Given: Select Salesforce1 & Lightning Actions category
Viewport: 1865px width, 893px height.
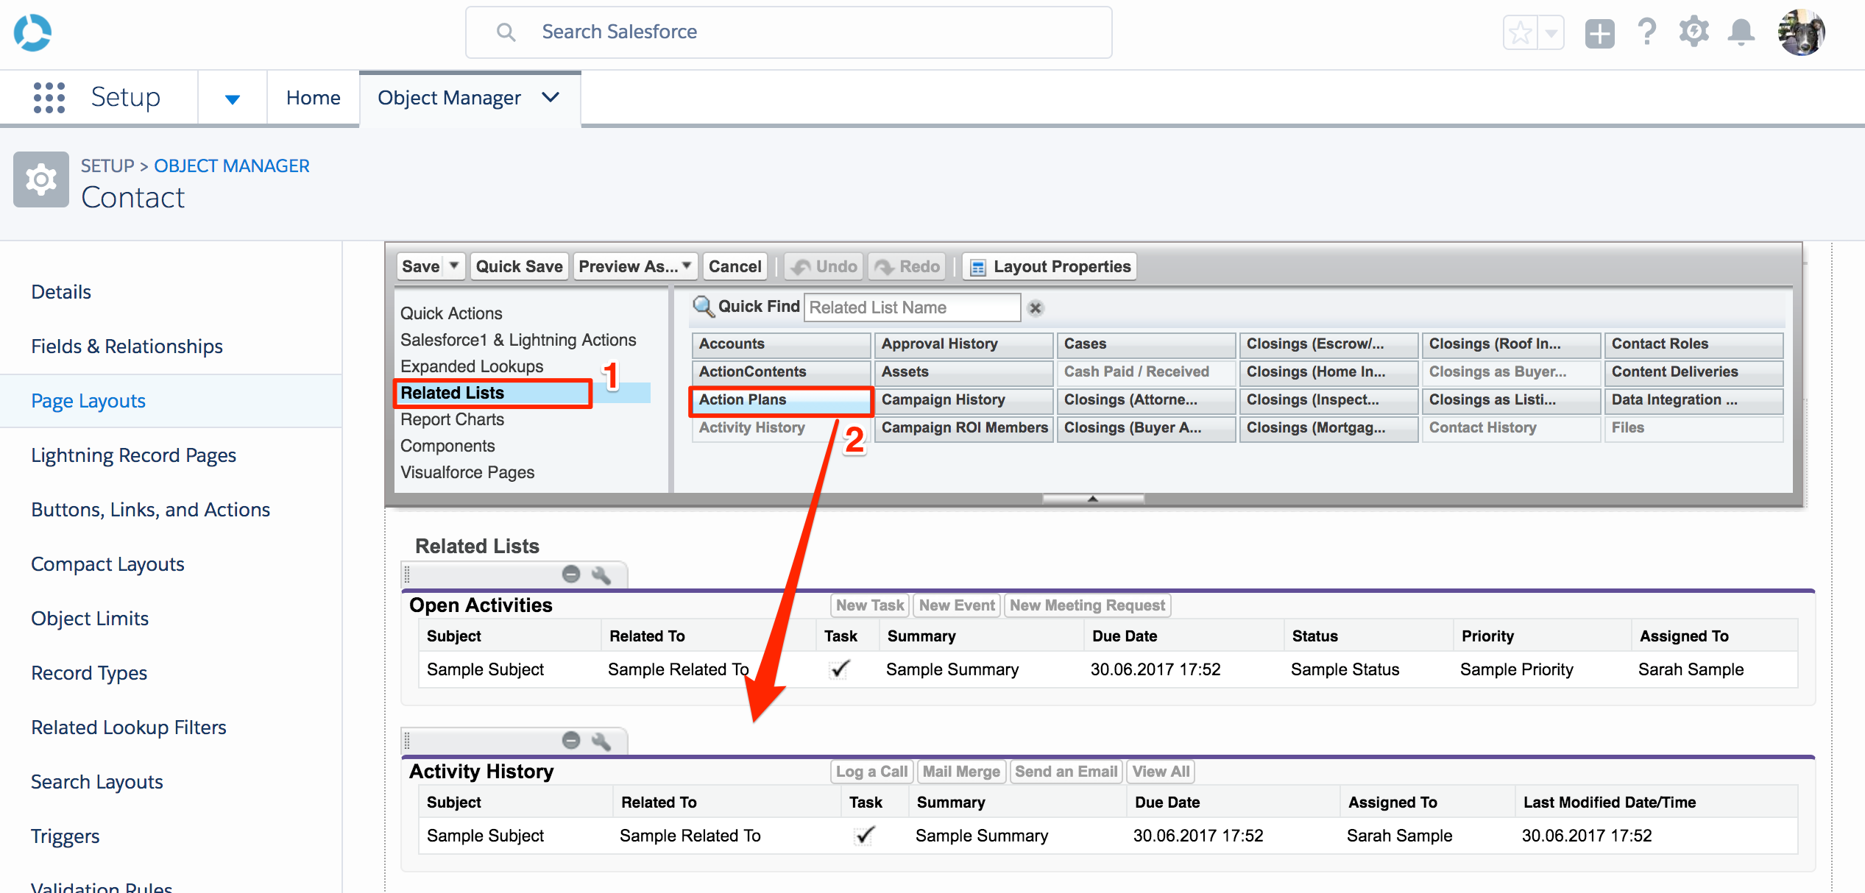Looking at the screenshot, I should tap(518, 340).
